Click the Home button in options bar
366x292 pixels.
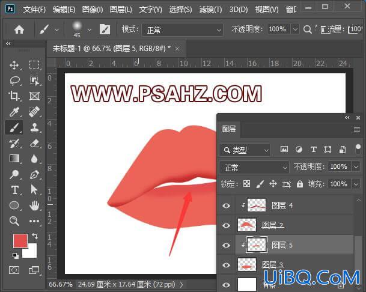point(19,29)
